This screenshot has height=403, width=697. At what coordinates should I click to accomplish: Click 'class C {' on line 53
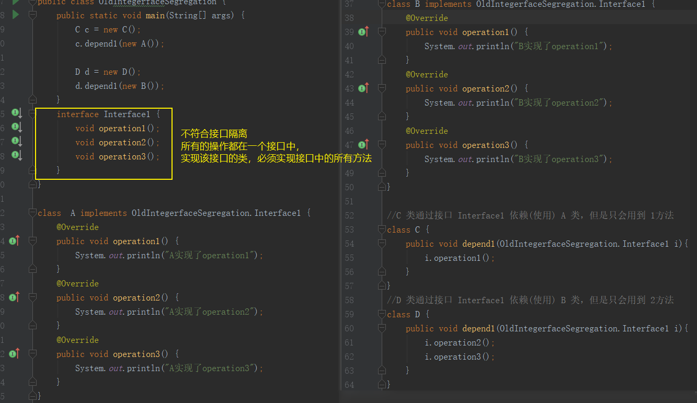[x=408, y=229]
